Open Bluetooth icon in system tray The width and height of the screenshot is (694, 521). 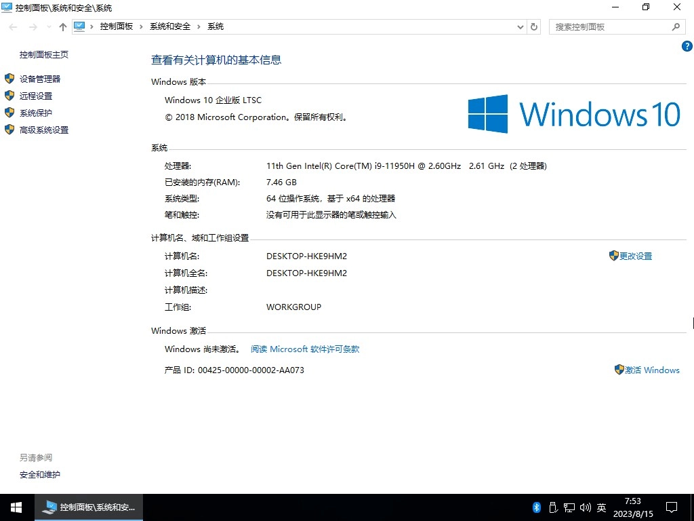pos(535,507)
